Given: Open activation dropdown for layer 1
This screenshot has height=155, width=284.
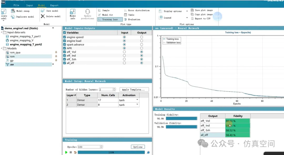Looking at the screenshot, I should 137,100.
